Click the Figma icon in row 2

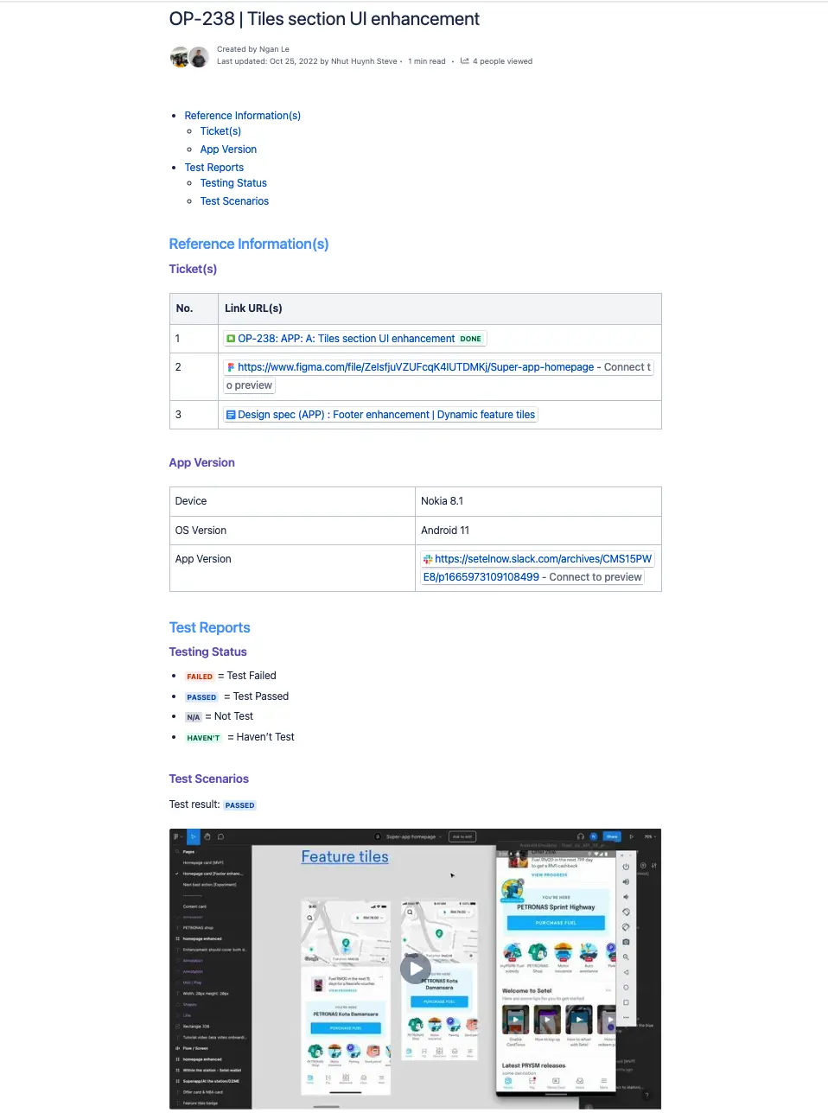pos(231,367)
